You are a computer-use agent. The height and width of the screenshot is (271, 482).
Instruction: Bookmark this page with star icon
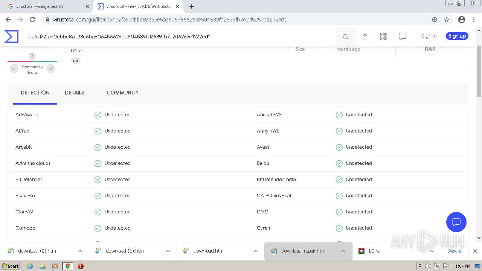[x=447, y=20]
